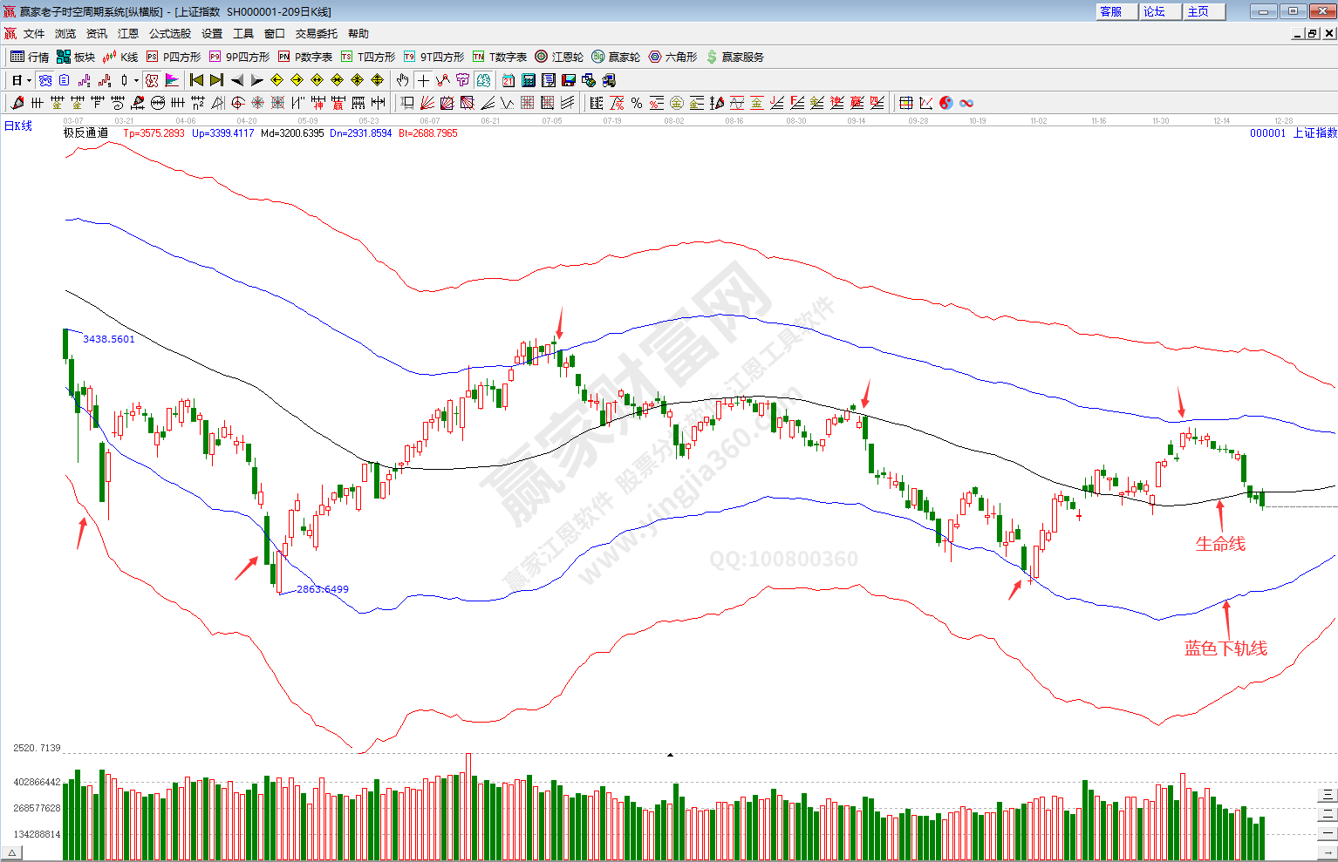Image resolution: width=1338 pixels, height=862 pixels.
Task: Open the 公式选股 menu
Action: point(169,33)
